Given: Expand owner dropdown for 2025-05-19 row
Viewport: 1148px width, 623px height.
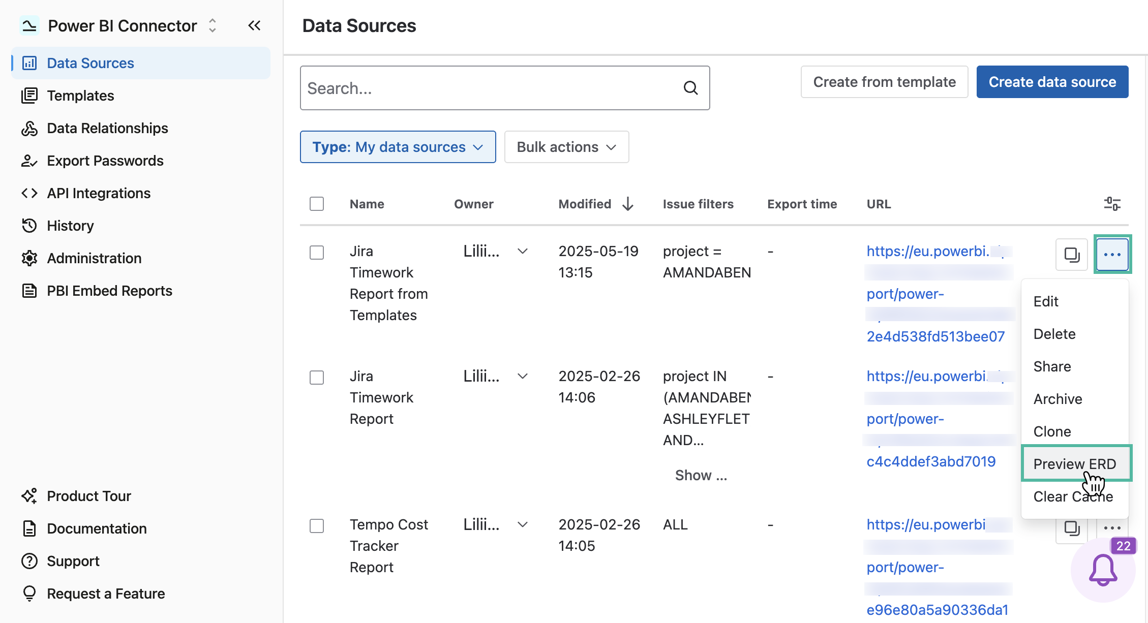Looking at the screenshot, I should pos(523,251).
